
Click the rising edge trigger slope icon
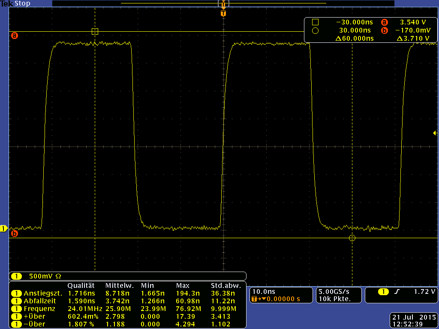pyautogui.click(x=397, y=292)
